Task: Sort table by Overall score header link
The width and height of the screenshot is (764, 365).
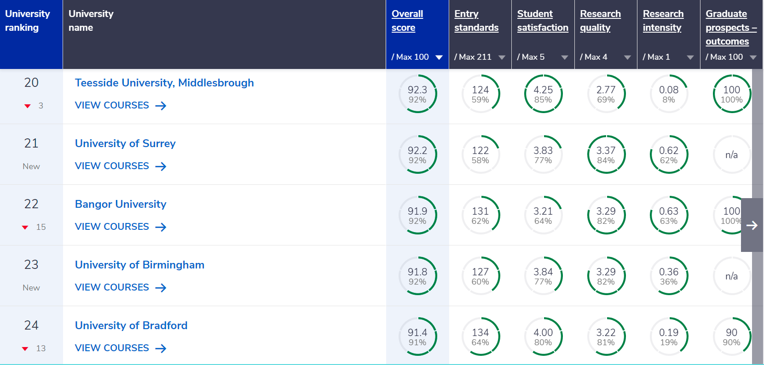Action: tap(407, 21)
